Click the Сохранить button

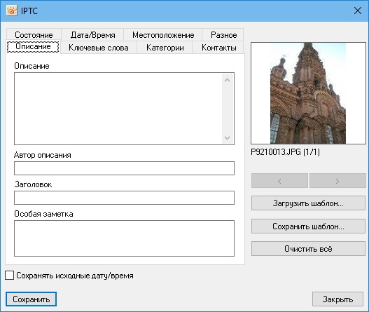[x=31, y=299]
